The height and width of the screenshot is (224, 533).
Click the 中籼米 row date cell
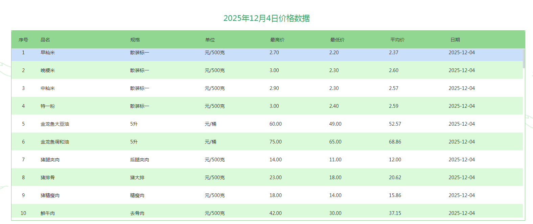pyautogui.click(x=461, y=88)
